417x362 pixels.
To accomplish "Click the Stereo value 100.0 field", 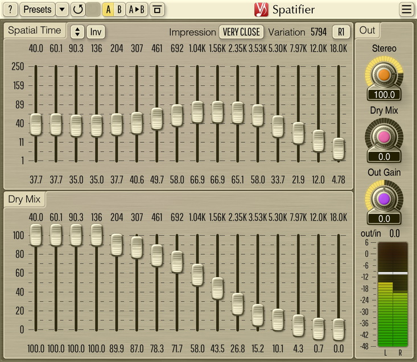I will click(384, 94).
